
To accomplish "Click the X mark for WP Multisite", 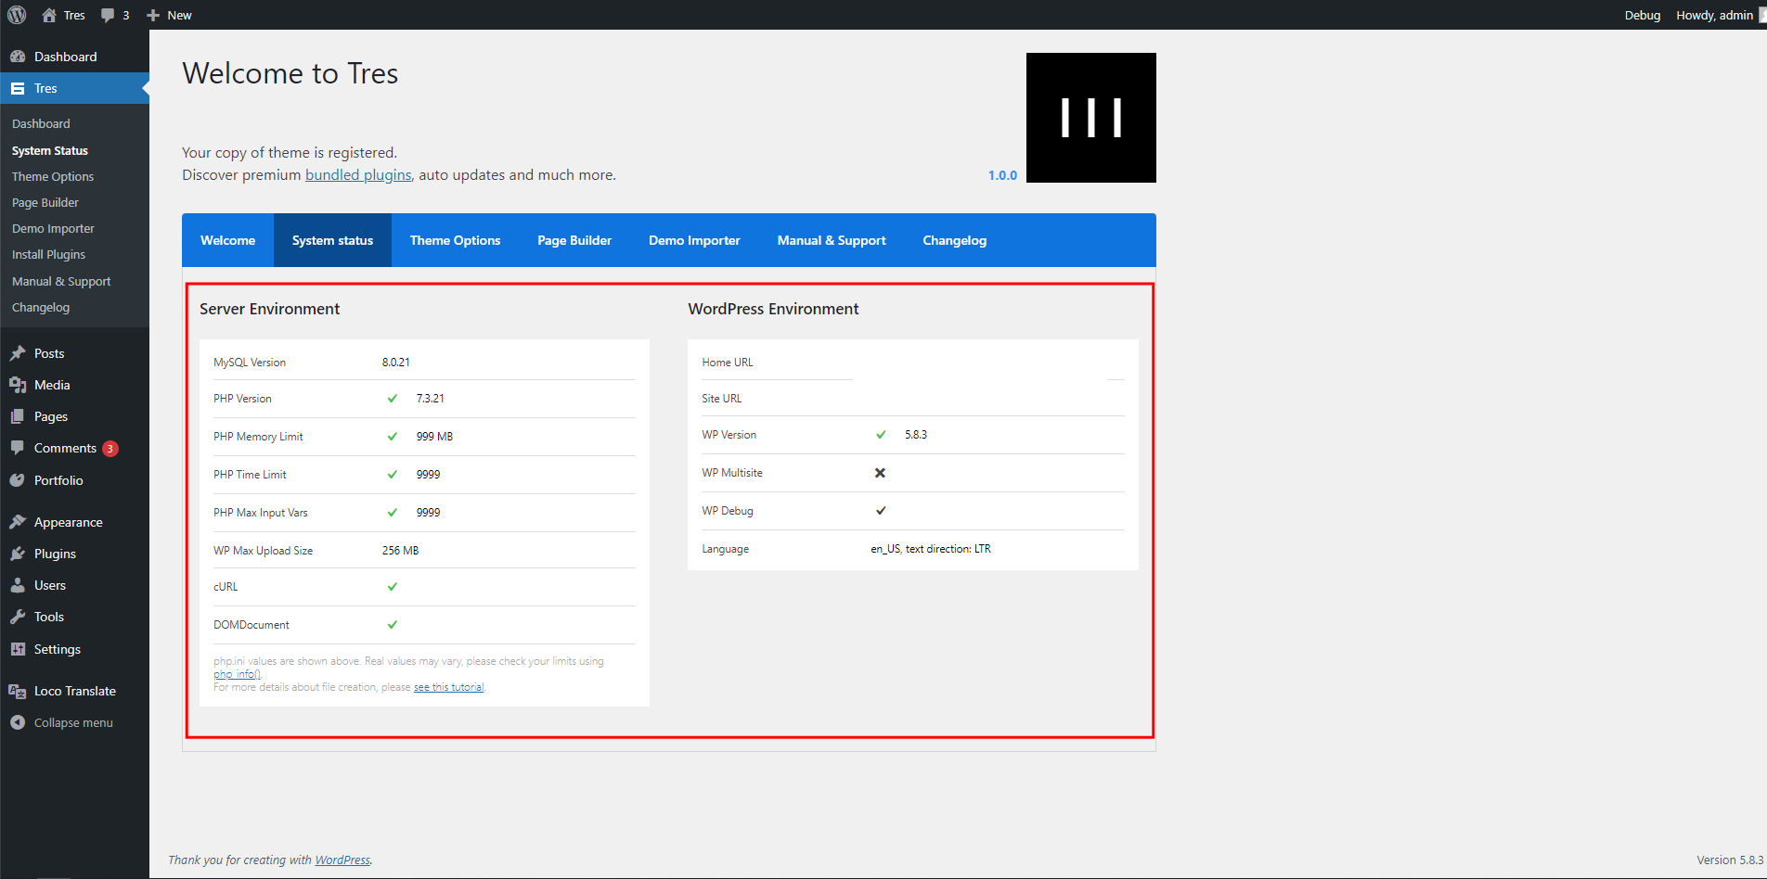I will point(881,473).
